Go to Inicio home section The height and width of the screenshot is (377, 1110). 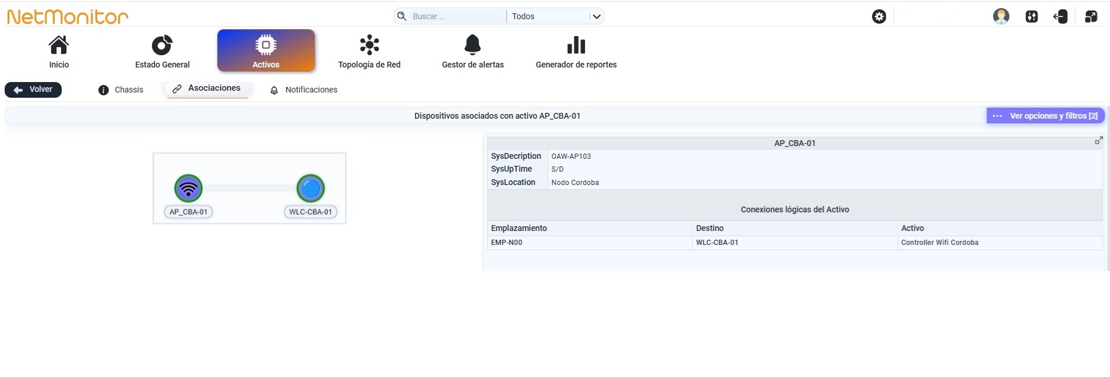click(x=59, y=52)
